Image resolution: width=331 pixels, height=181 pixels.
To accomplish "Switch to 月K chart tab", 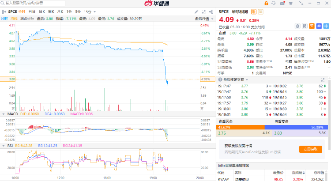I will pos(60,11).
